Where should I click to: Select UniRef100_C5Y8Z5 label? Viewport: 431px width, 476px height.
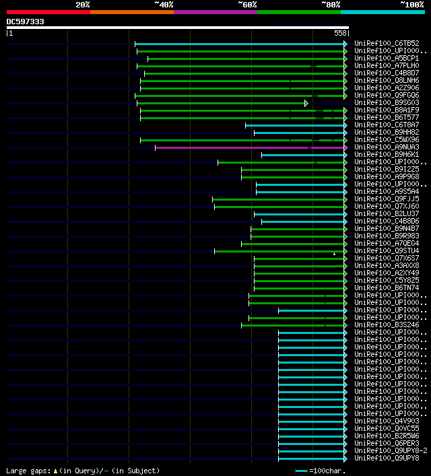click(387, 281)
